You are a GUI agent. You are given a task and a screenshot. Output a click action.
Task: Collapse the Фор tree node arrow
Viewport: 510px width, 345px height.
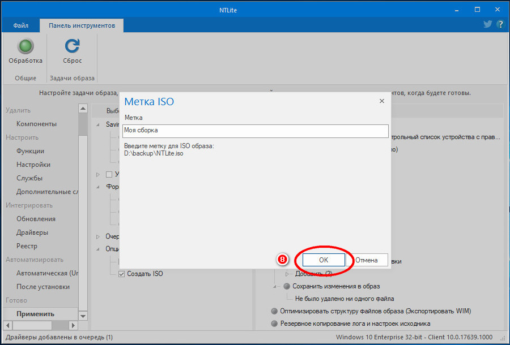click(x=98, y=187)
